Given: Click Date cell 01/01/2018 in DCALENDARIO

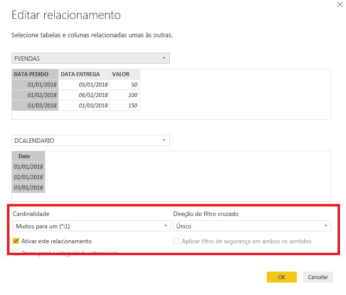Looking at the screenshot, I should click(28, 167).
